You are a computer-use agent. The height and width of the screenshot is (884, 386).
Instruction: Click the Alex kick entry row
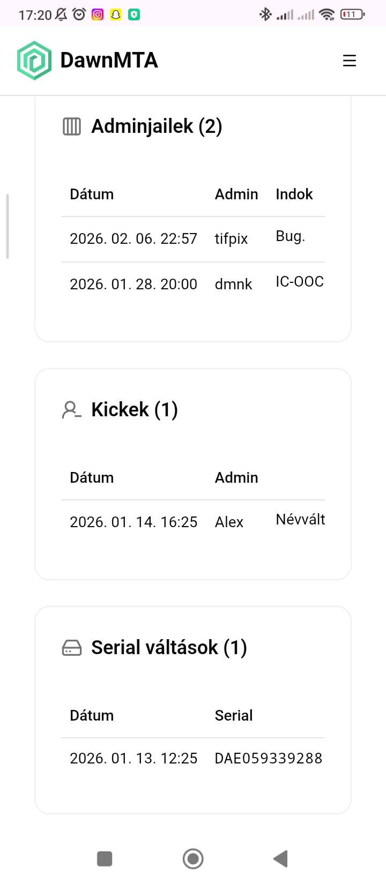pos(193,522)
